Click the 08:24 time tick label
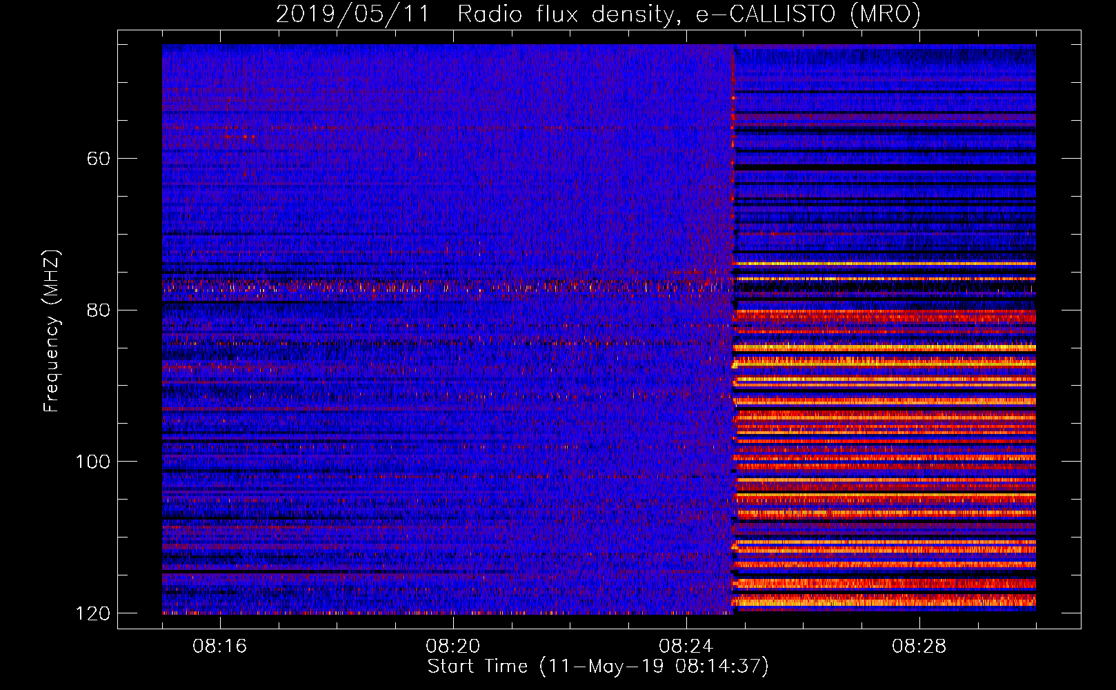This screenshot has height=690, width=1116. coord(686,647)
